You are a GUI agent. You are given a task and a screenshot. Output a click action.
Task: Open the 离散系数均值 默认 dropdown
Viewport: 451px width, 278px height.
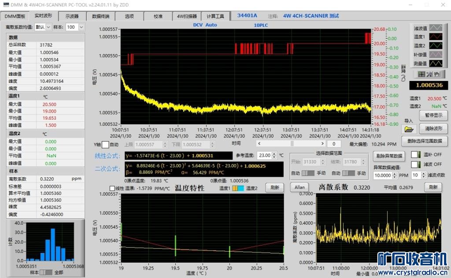[48, 27]
